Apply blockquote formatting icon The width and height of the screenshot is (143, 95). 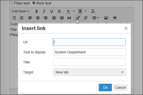pos(69,18)
